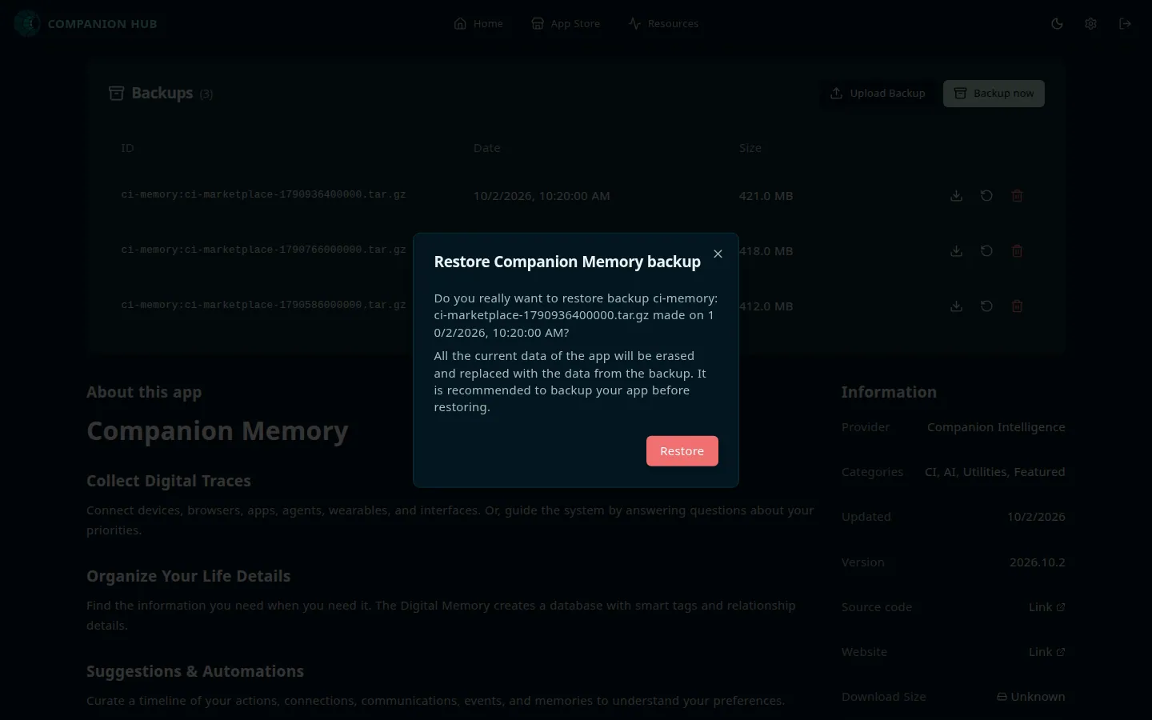The image size is (1152, 720).
Task: Toggle dark mode moon icon
Action: tap(1057, 24)
